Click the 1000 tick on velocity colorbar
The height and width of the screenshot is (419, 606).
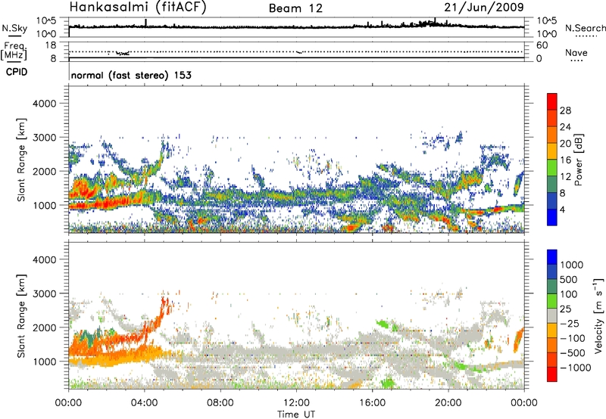[572, 265]
